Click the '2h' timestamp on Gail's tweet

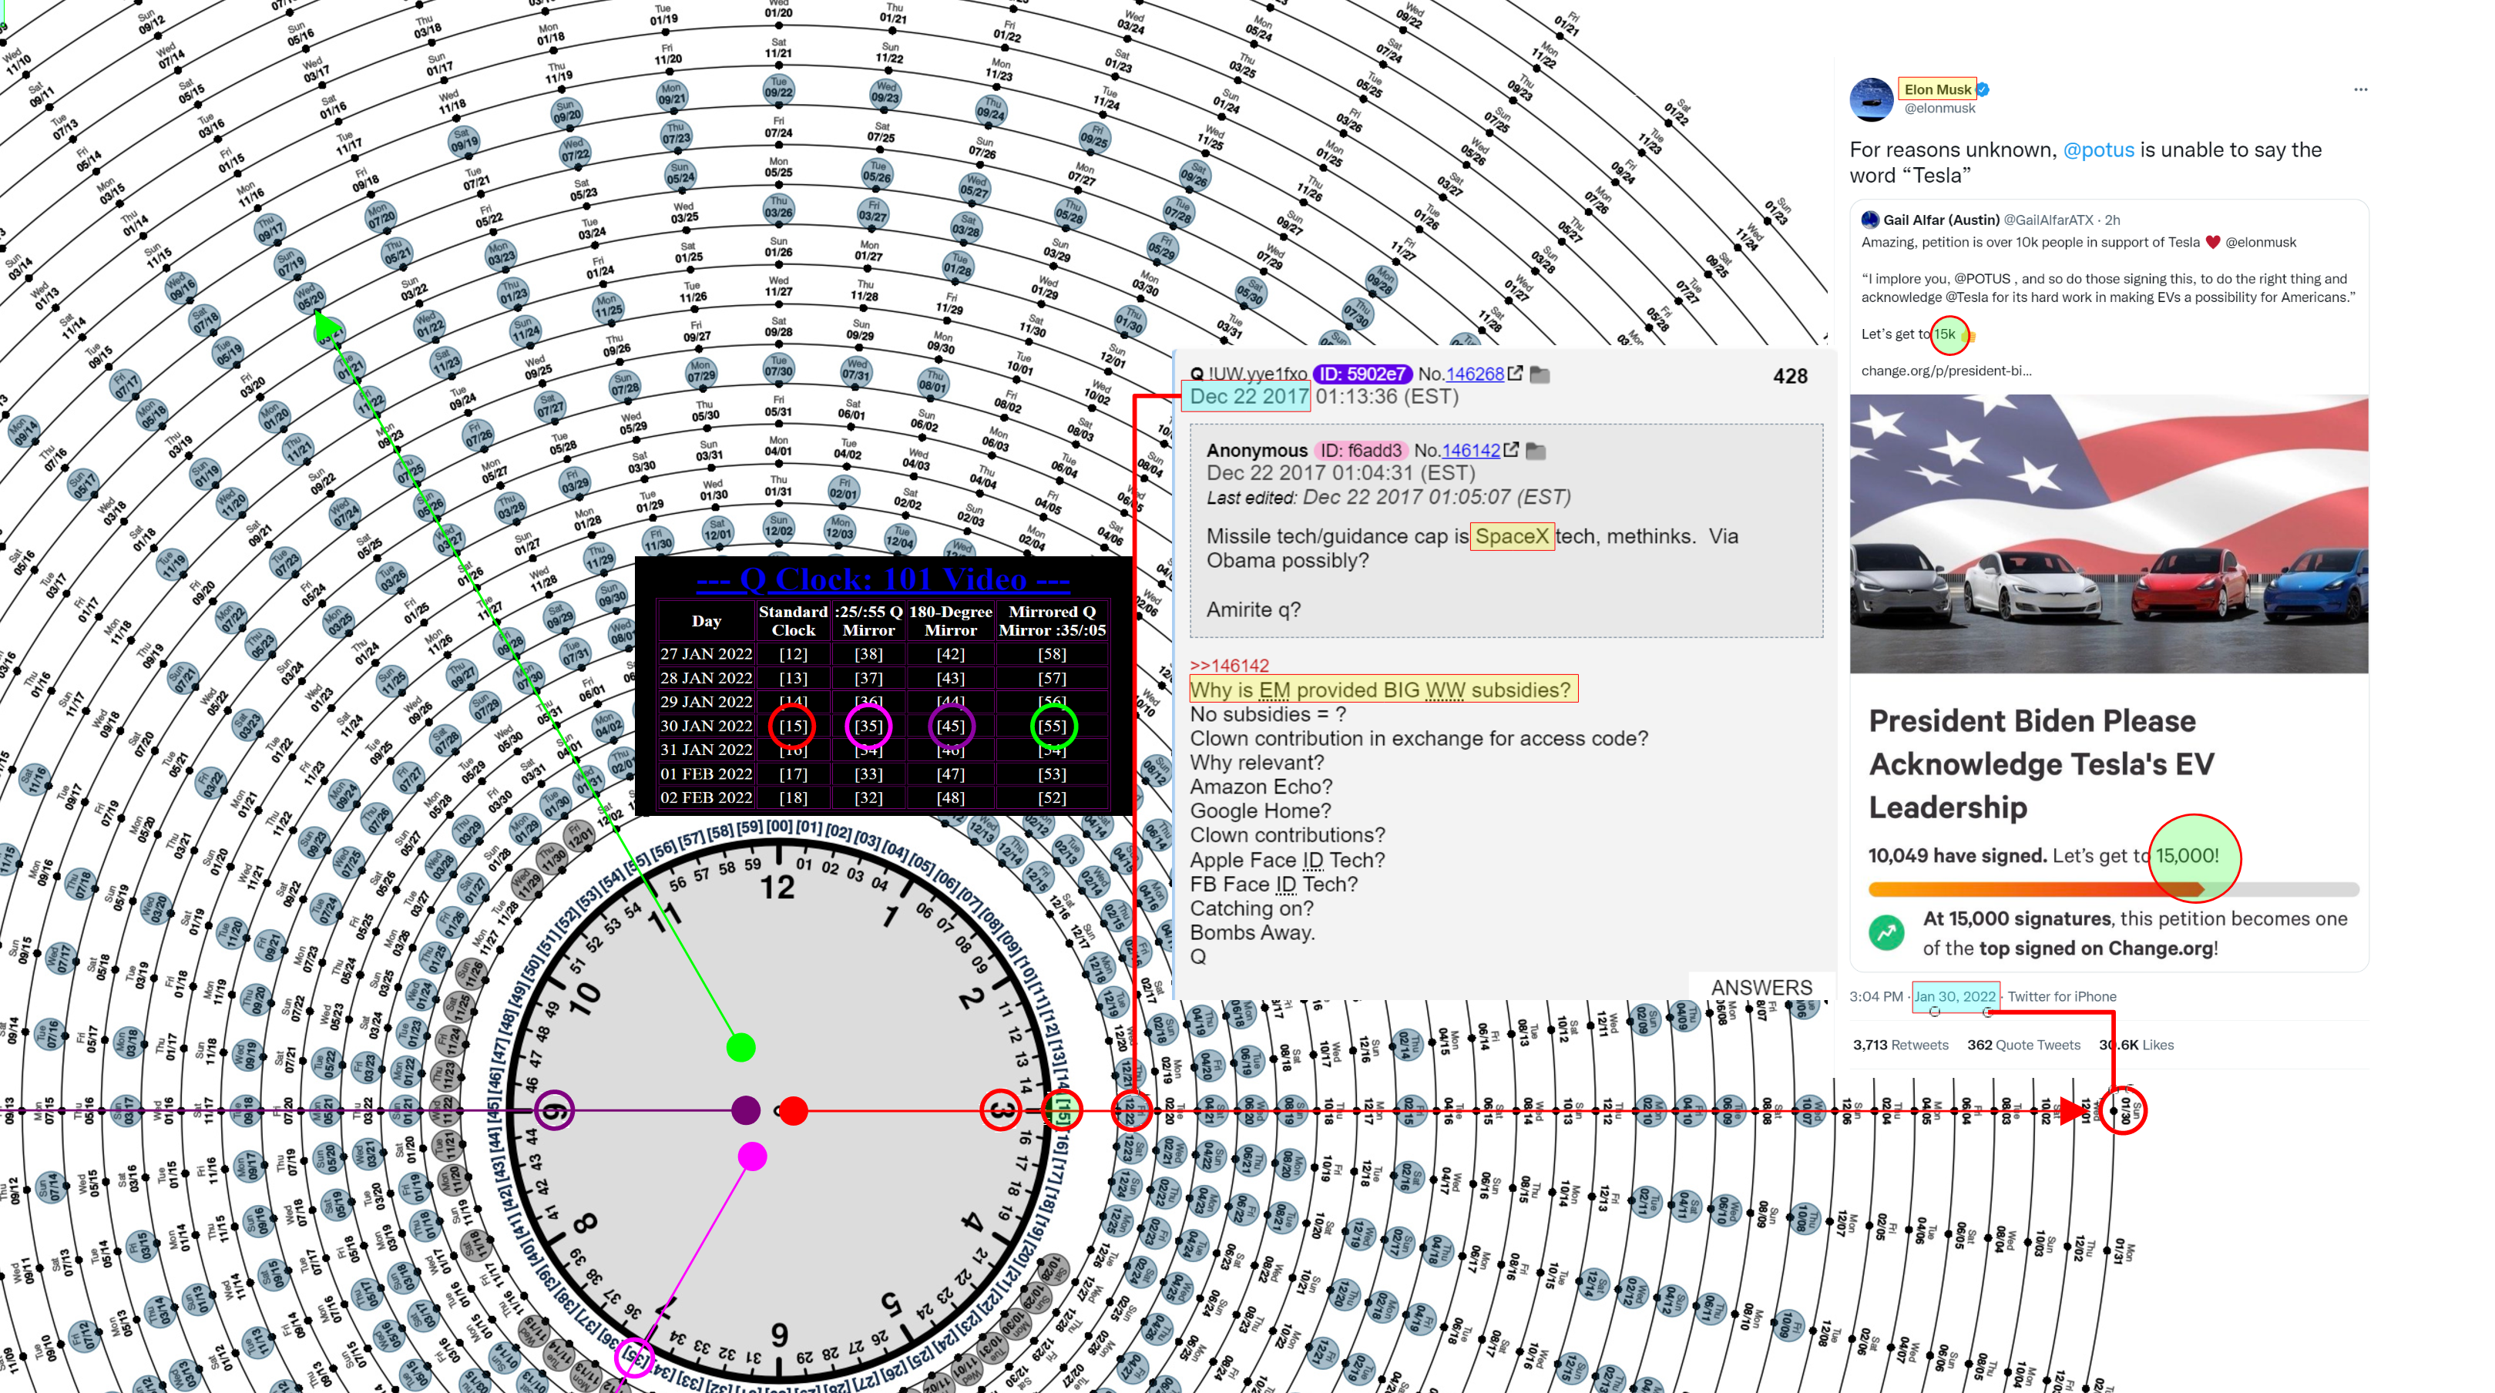coord(2111,220)
